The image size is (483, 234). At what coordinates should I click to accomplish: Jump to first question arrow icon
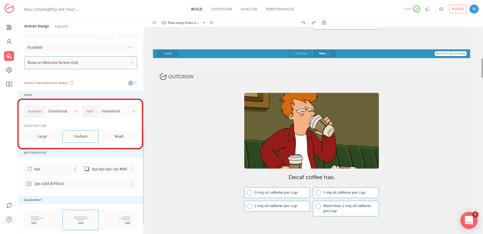click(154, 23)
